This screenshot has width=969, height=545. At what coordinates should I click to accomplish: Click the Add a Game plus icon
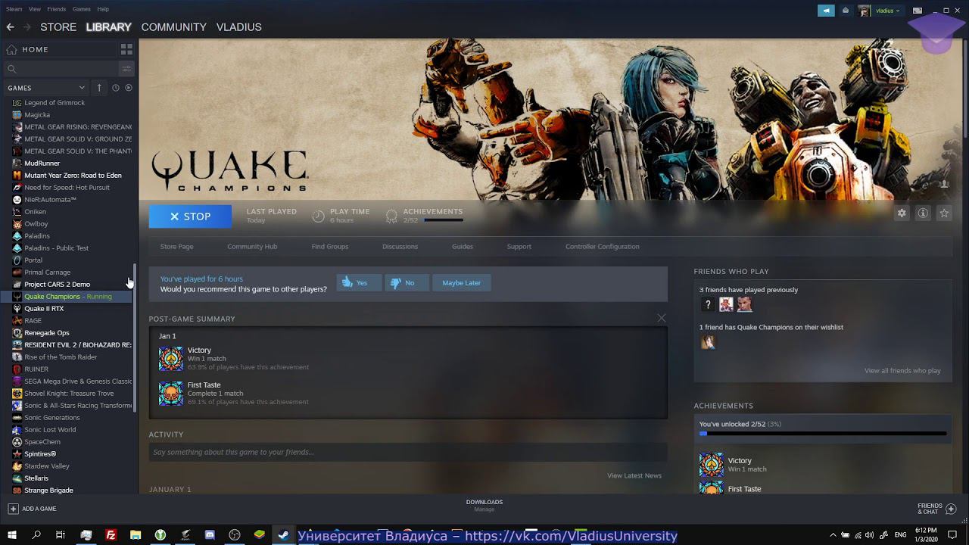coord(13,509)
